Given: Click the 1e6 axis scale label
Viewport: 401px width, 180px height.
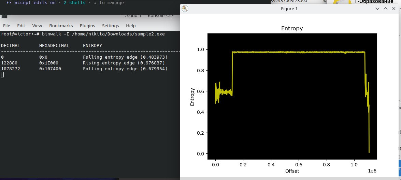Looking at the screenshot, I should pos(372,171).
